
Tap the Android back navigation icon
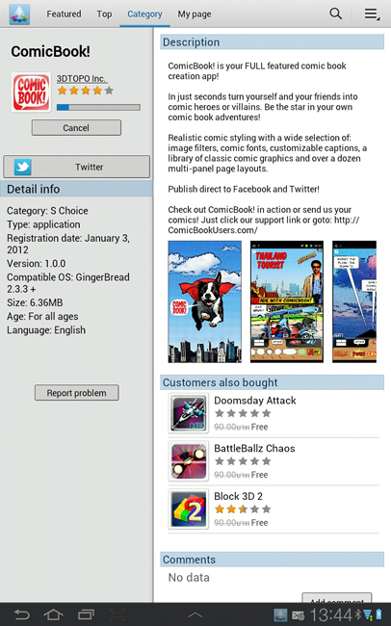point(21,614)
